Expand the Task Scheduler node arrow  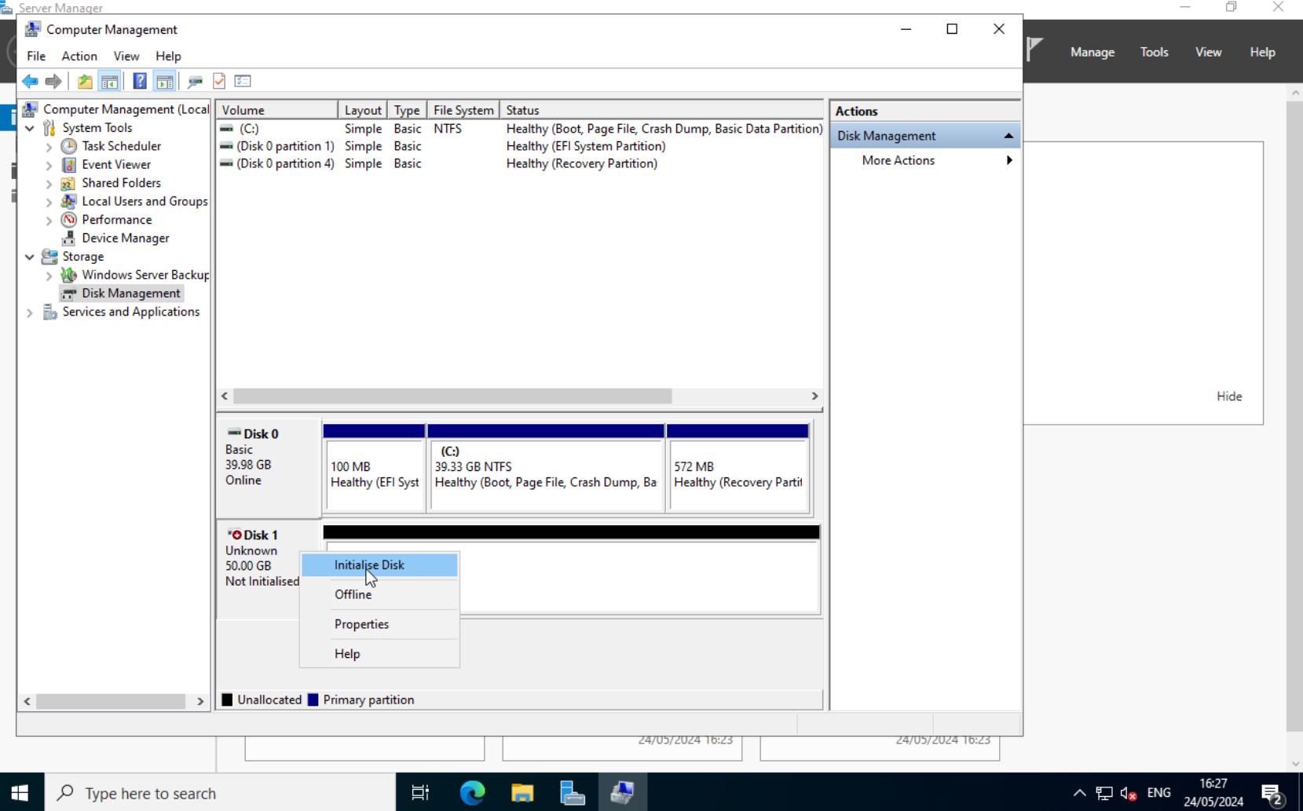click(x=49, y=147)
